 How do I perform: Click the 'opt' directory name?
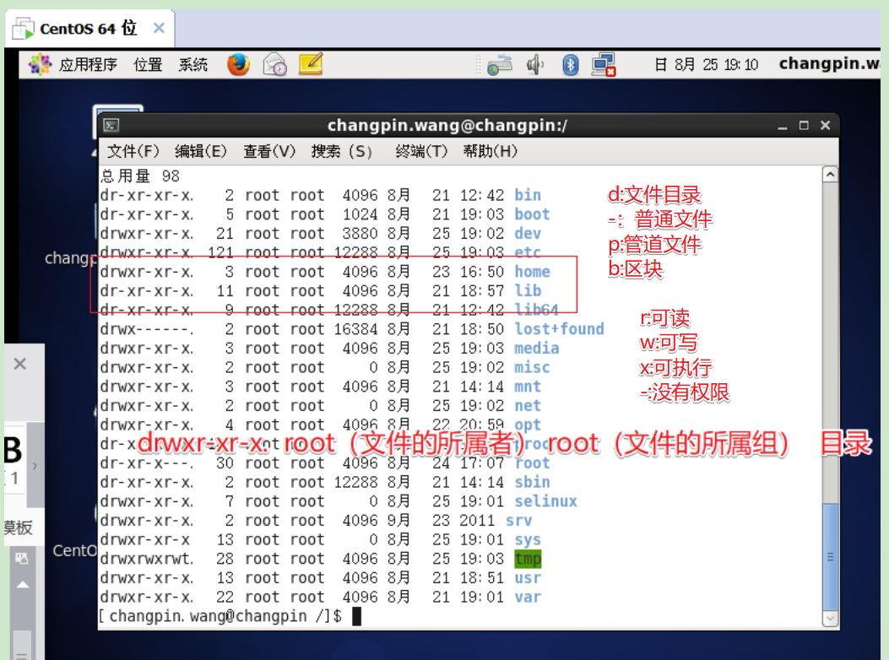[528, 425]
